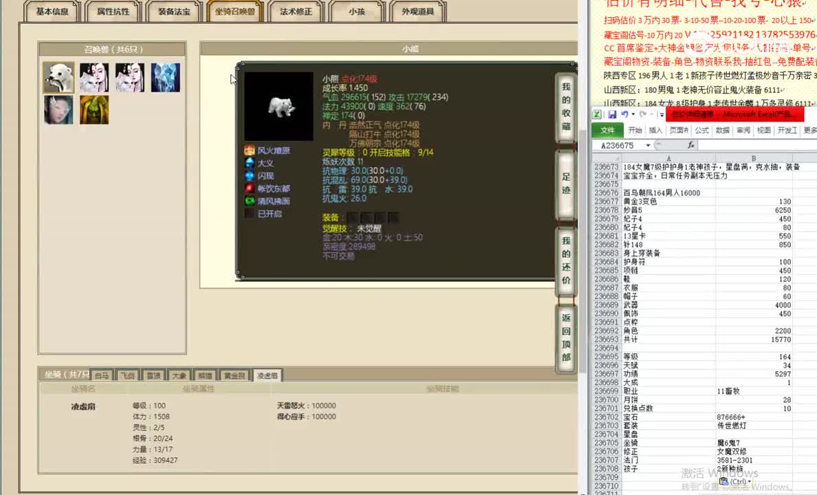817x495 pixels.
Task: Switch to the 装备法宝 tab
Action: click(174, 12)
